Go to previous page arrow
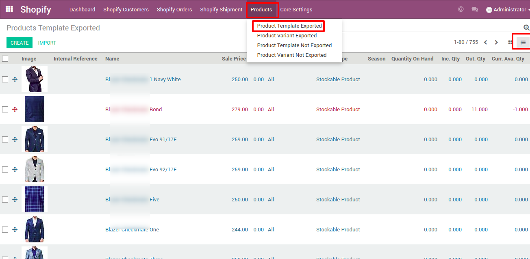The width and height of the screenshot is (530, 259). (485, 42)
